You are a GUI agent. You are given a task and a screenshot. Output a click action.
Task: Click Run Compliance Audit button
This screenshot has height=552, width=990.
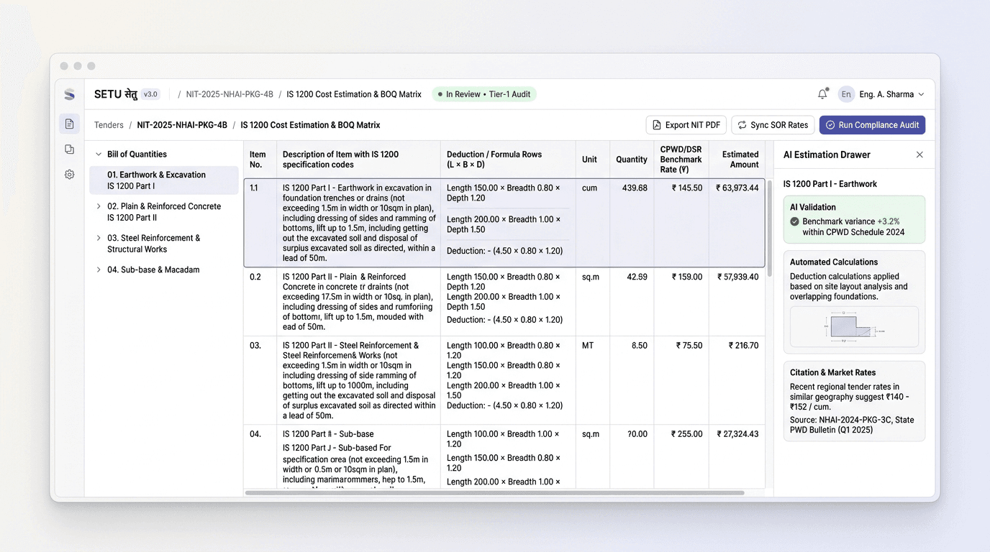[x=872, y=125]
